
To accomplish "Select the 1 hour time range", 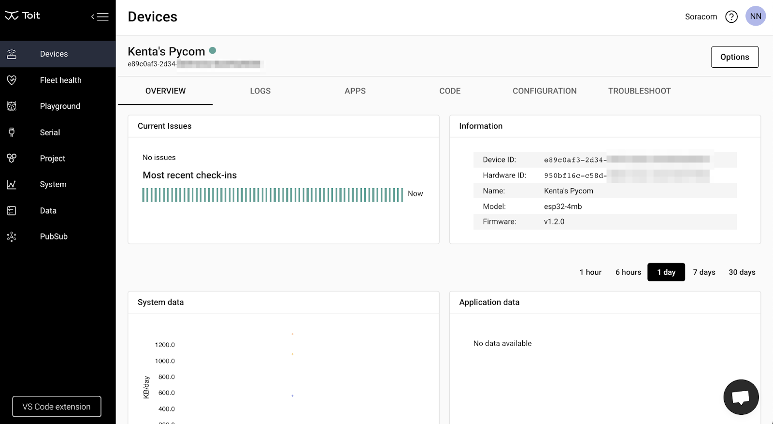I will 590,272.
